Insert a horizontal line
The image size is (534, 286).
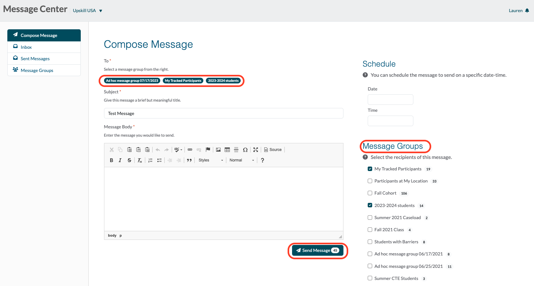pyautogui.click(x=236, y=150)
